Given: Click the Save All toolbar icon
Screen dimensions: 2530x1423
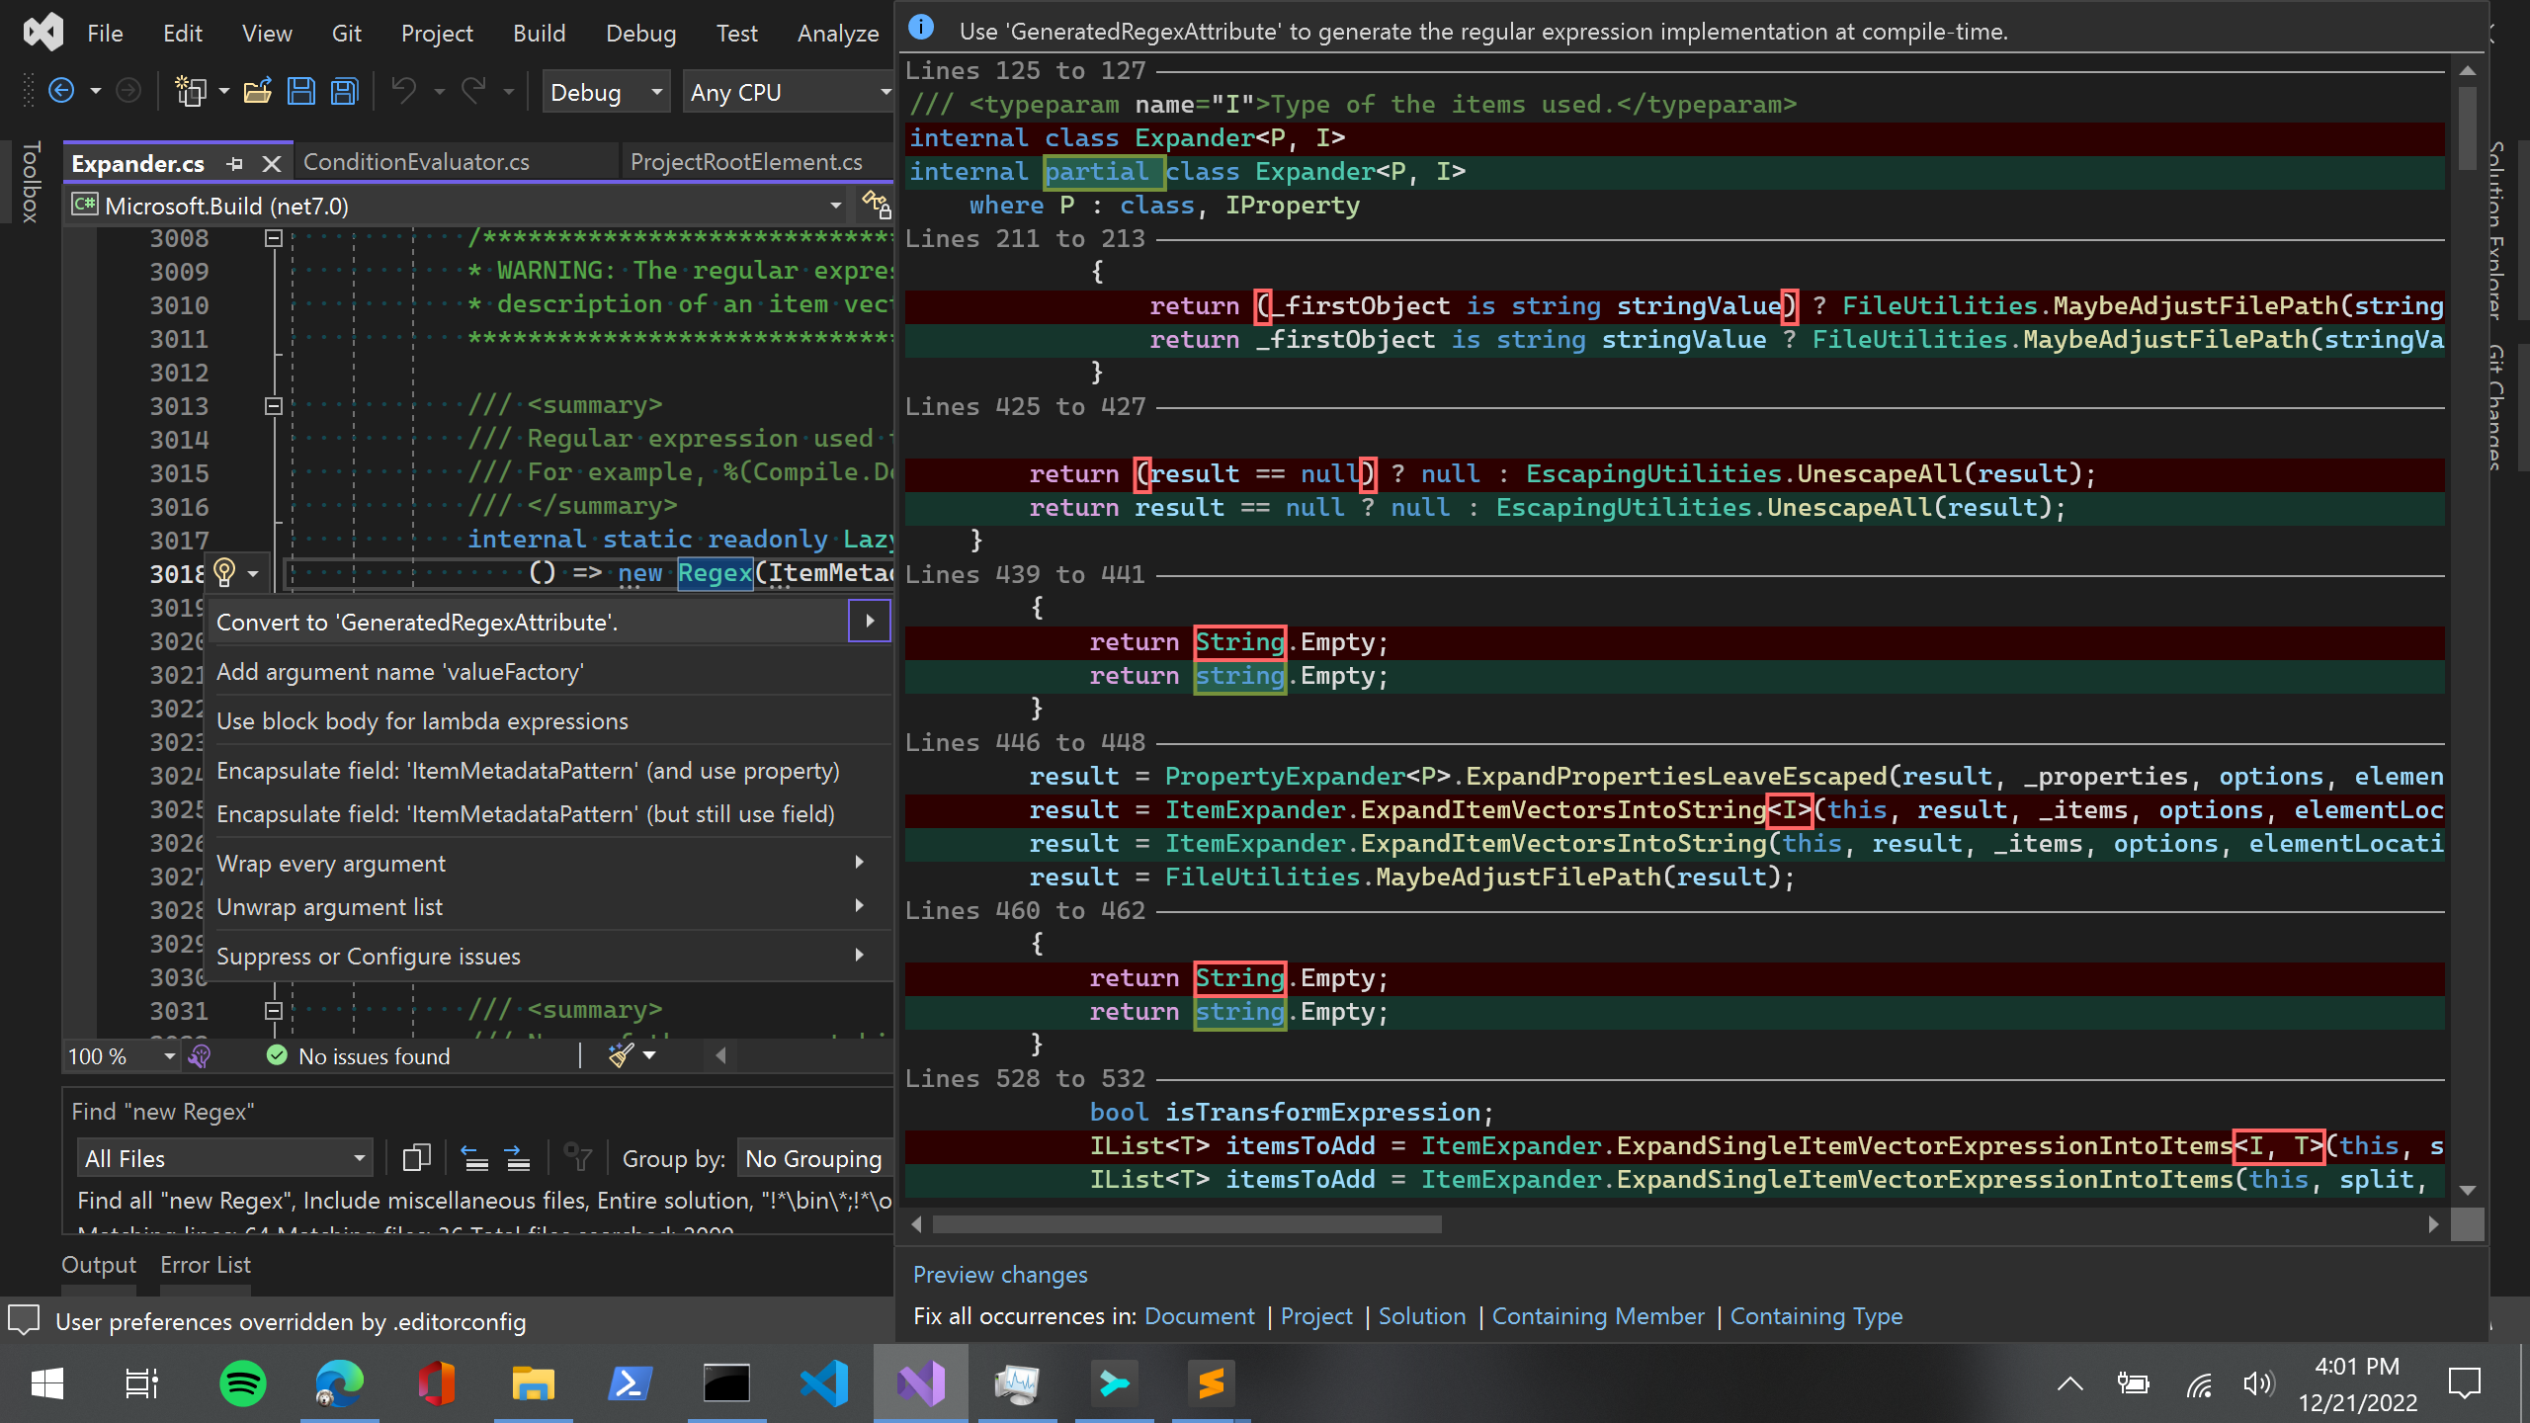Looking at the screenshot, I should (x=343, y=91).
